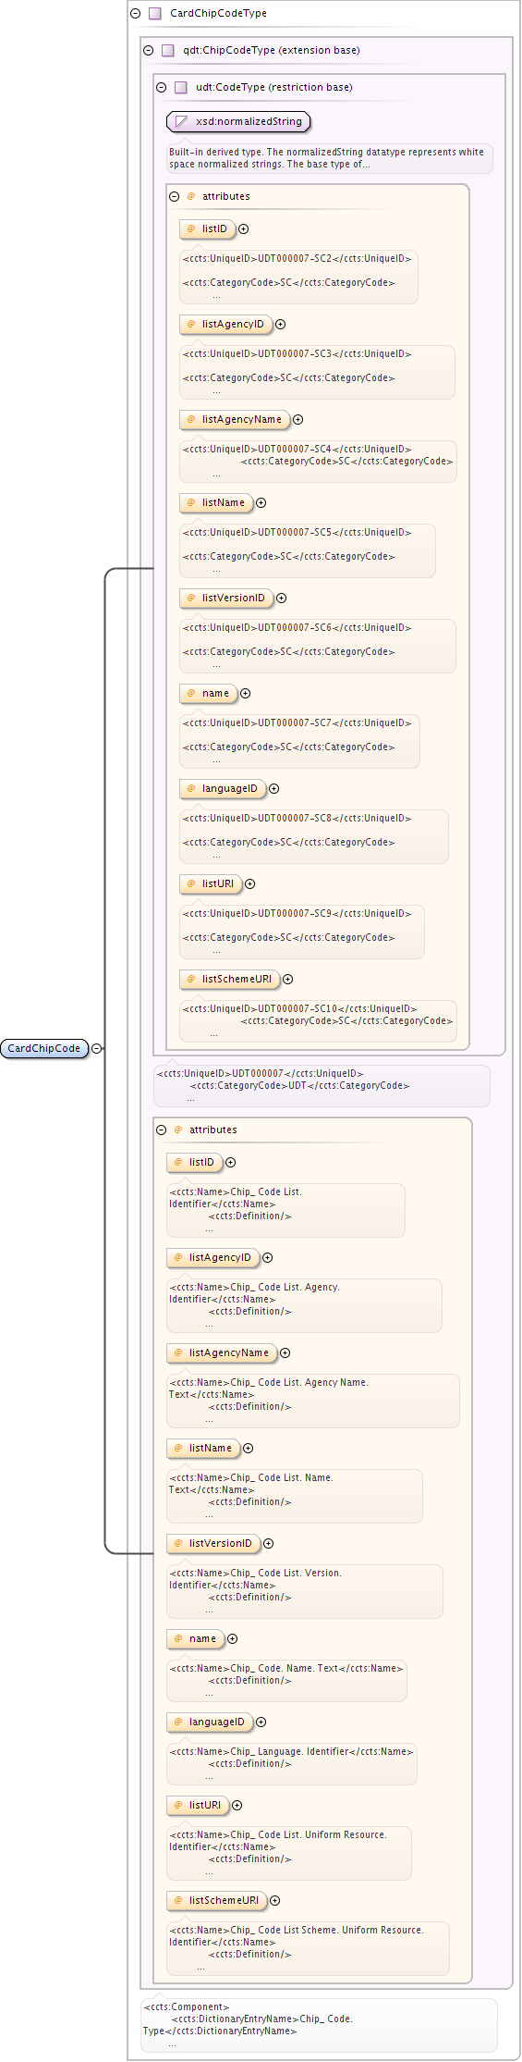Viewport: 522px width, 2062px height.
Task: Expand the first listID attribute plus icon
Action: tap(244, 229)
